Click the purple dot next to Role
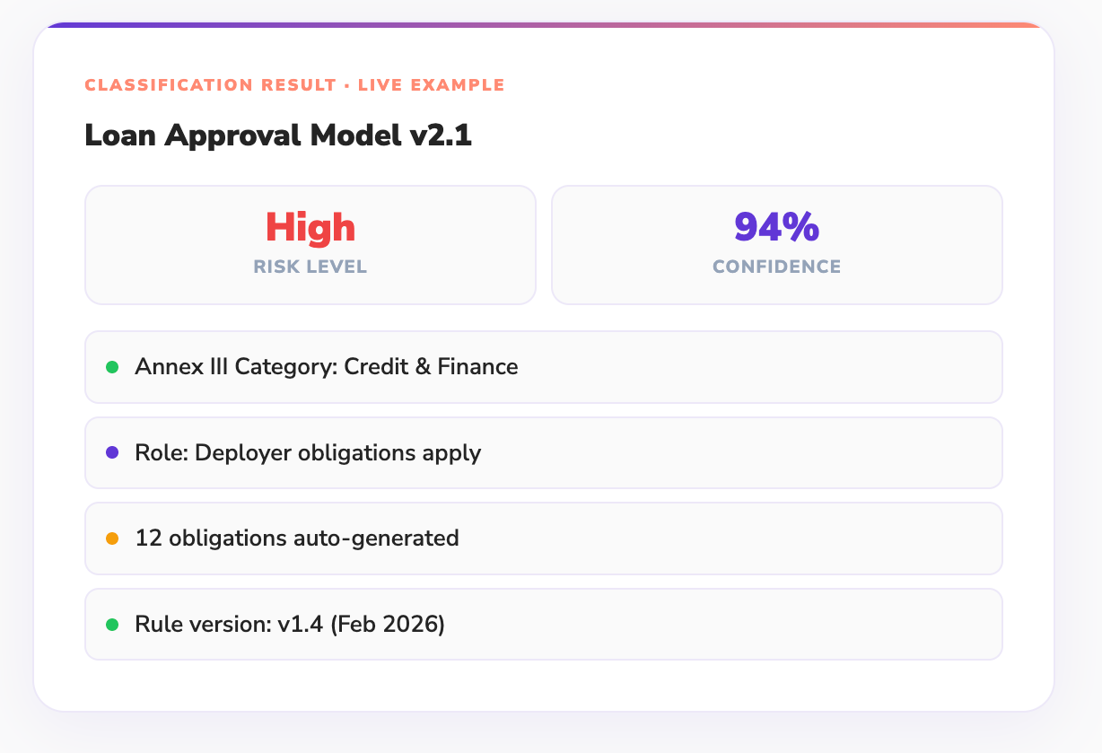Image resolution: width=1102 pixels, height=753 pixels. tap(112, 452)
